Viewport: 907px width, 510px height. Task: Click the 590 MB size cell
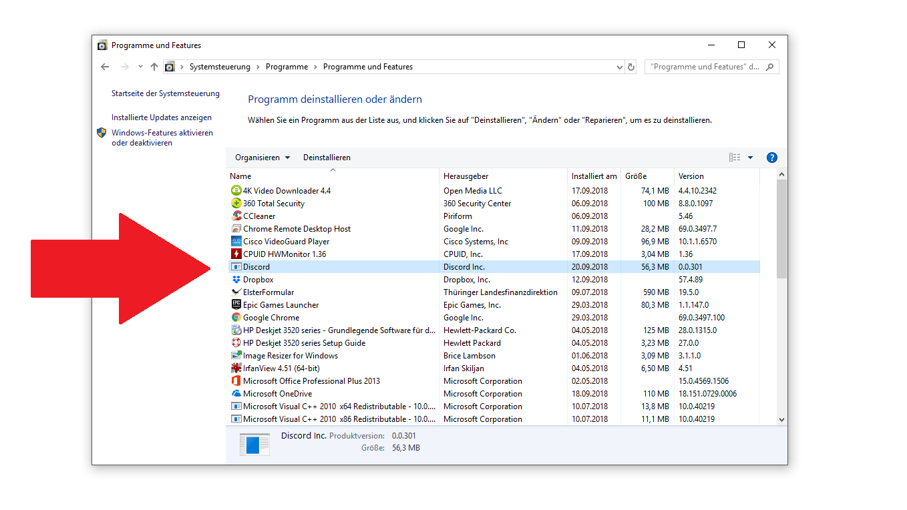tap(656, 292)
